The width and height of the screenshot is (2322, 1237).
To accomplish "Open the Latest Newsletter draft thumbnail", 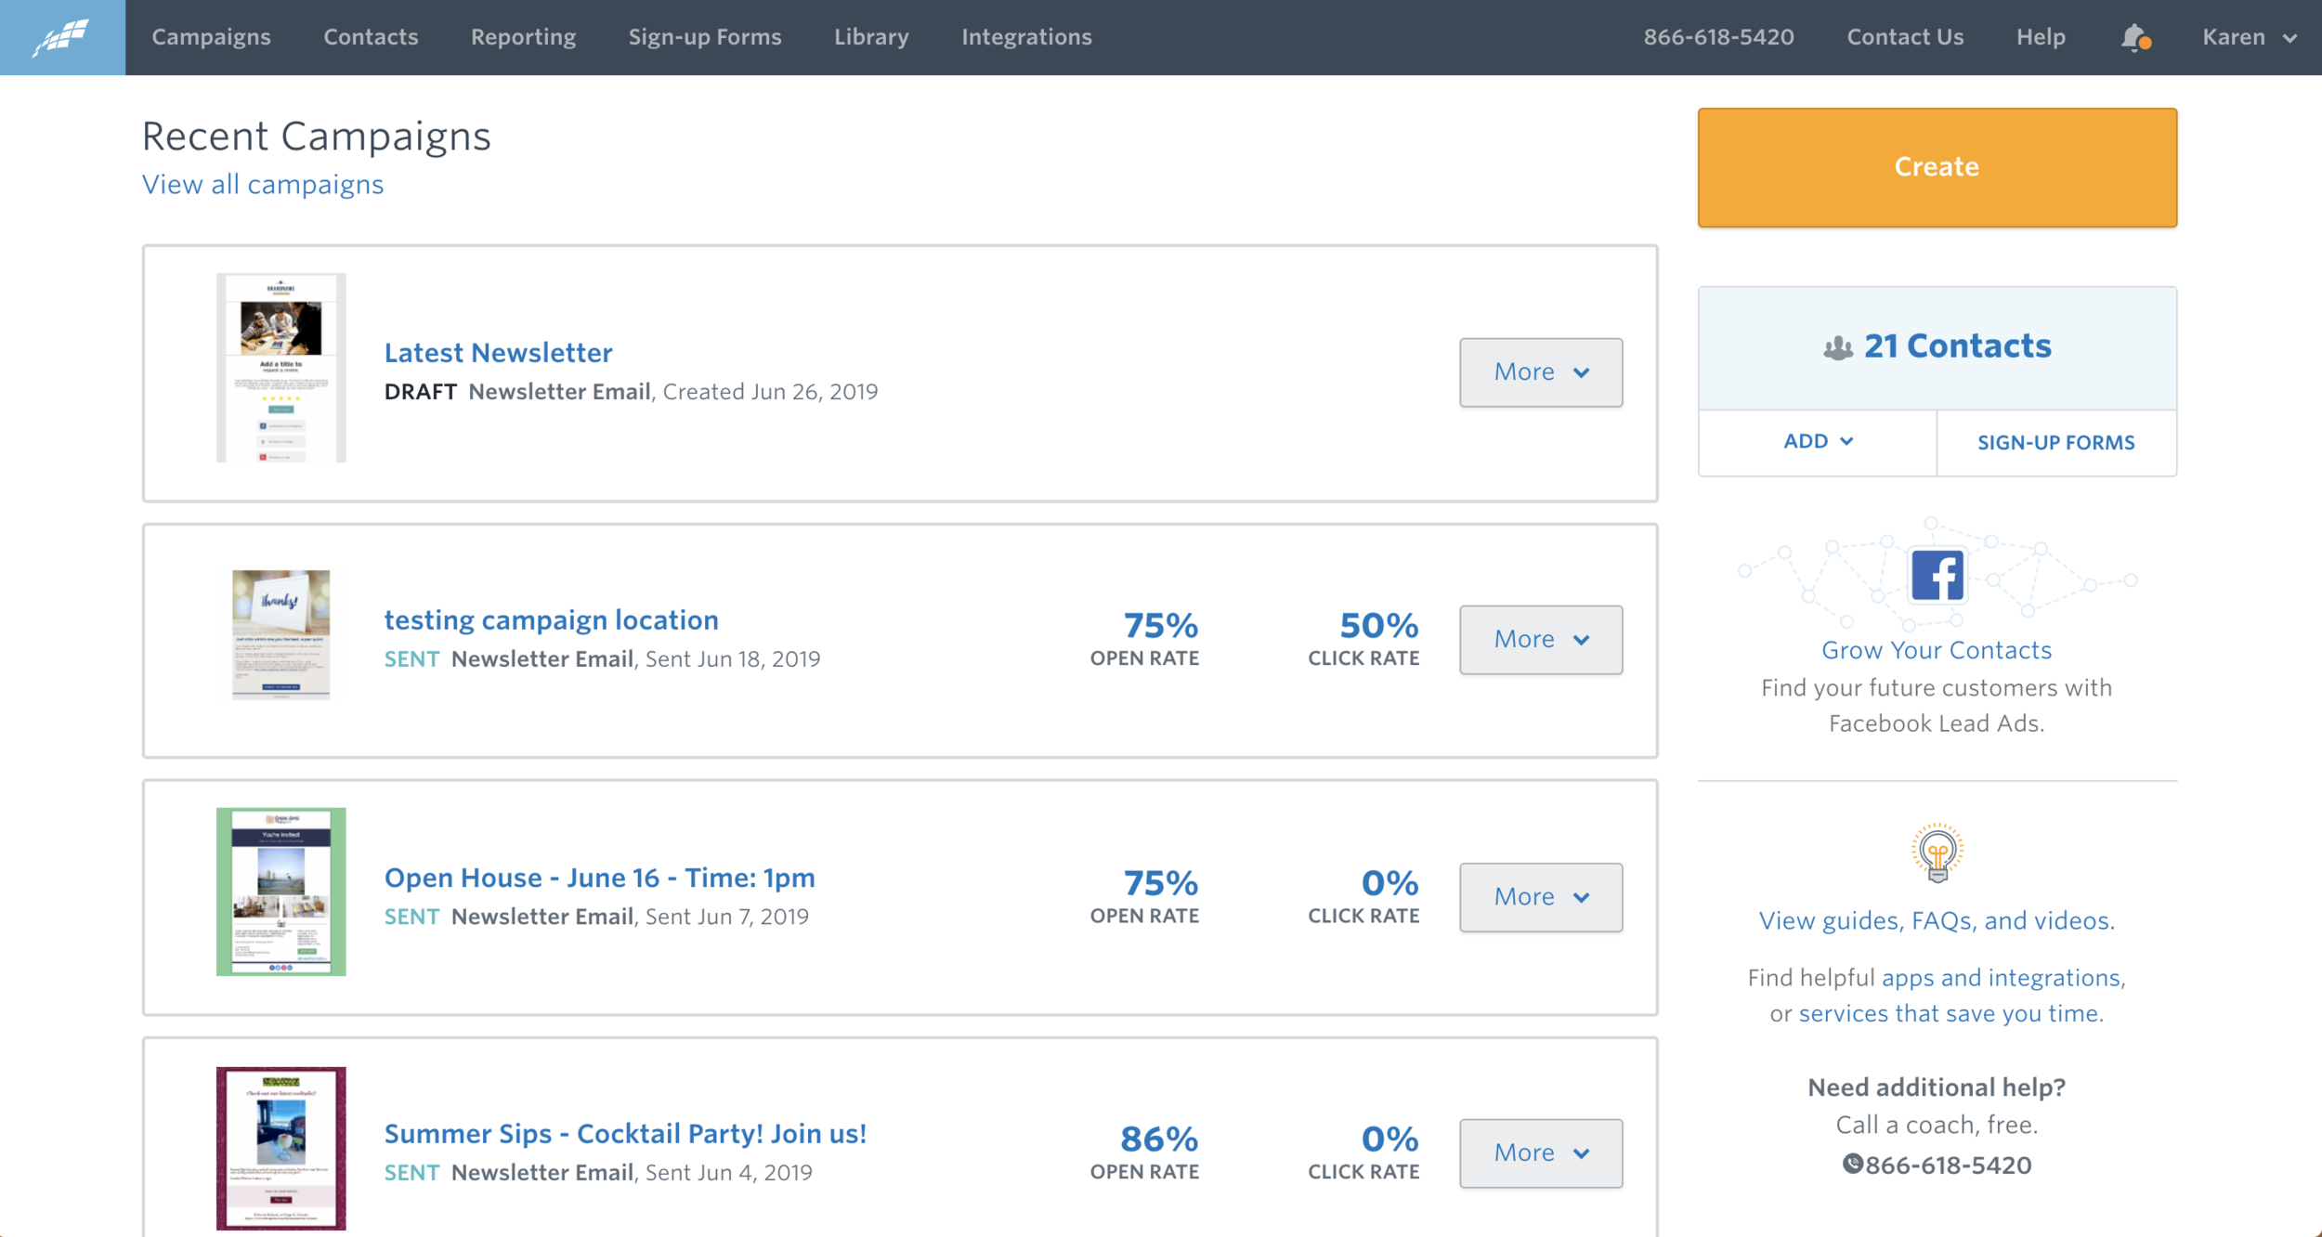I will 280,369.
